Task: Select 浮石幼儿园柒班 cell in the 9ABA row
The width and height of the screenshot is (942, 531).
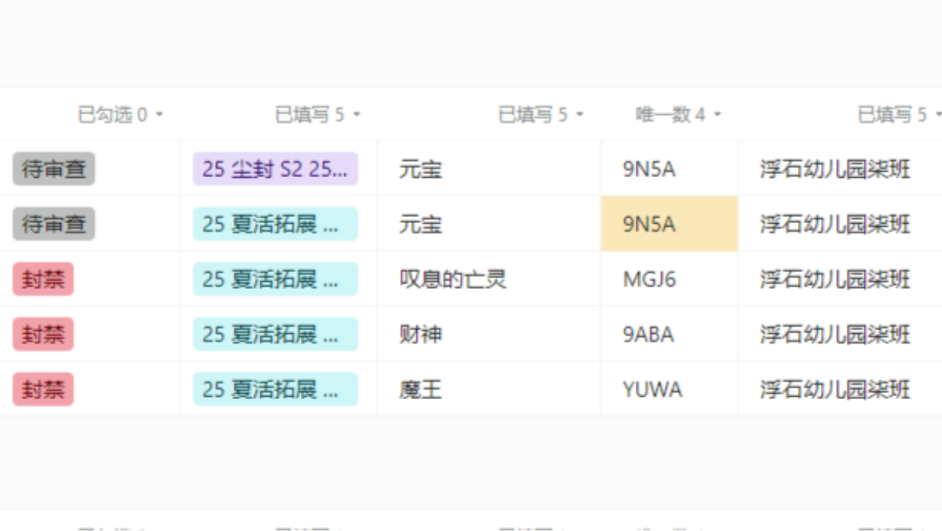Action: (x=835, y=334)
